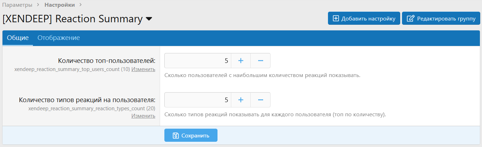This screenshot has height=147, width=482.
Task: Open the dropdown arrow beside Reaction Summary title
Action: 149,19
